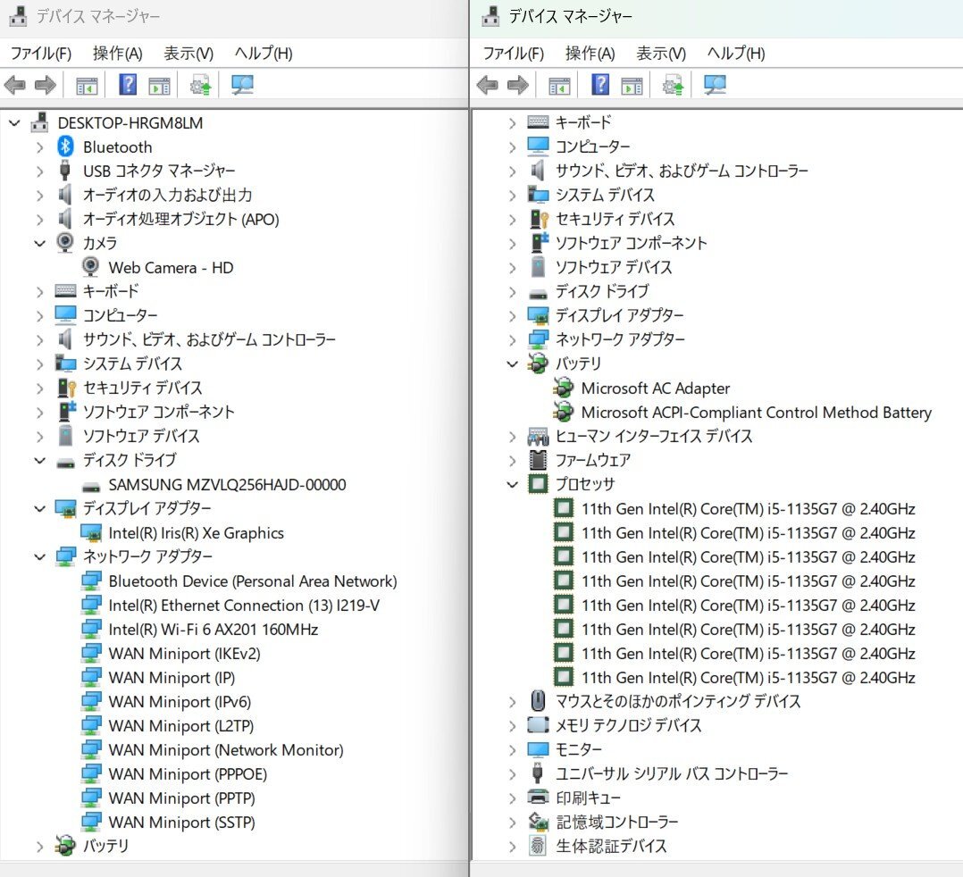
Task: Click the Web Camera - HD device icon
Action: point(90,267)
